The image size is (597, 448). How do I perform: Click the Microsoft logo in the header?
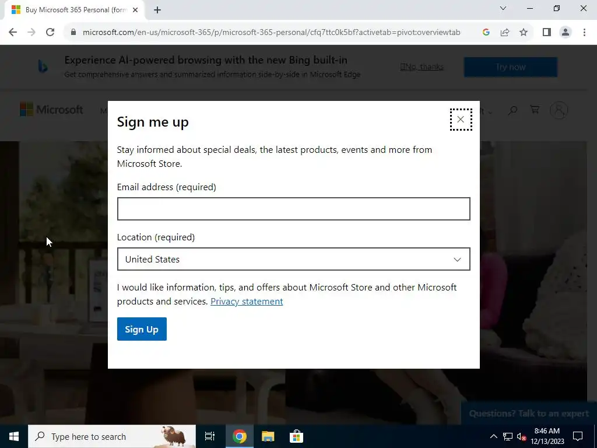point(51,110)
